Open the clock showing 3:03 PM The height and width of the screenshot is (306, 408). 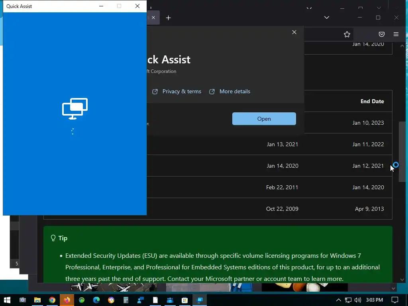coord(375,300)
